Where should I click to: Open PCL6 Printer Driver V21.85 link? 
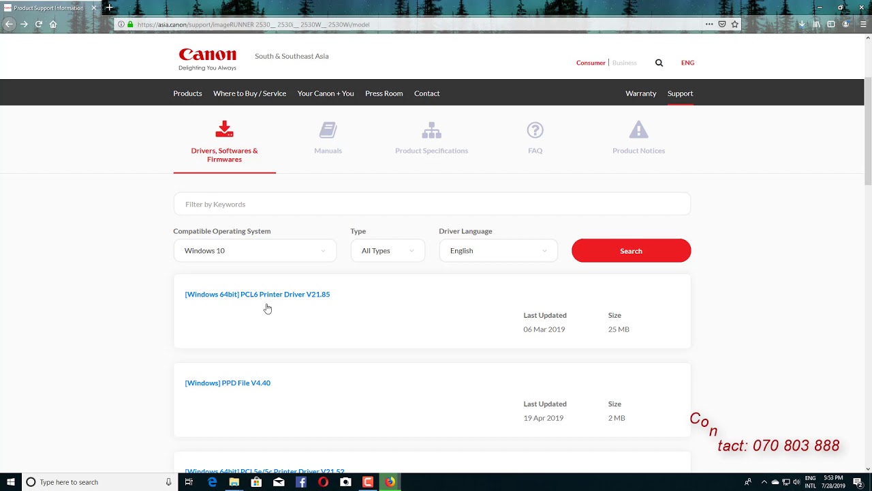point(258,295)
